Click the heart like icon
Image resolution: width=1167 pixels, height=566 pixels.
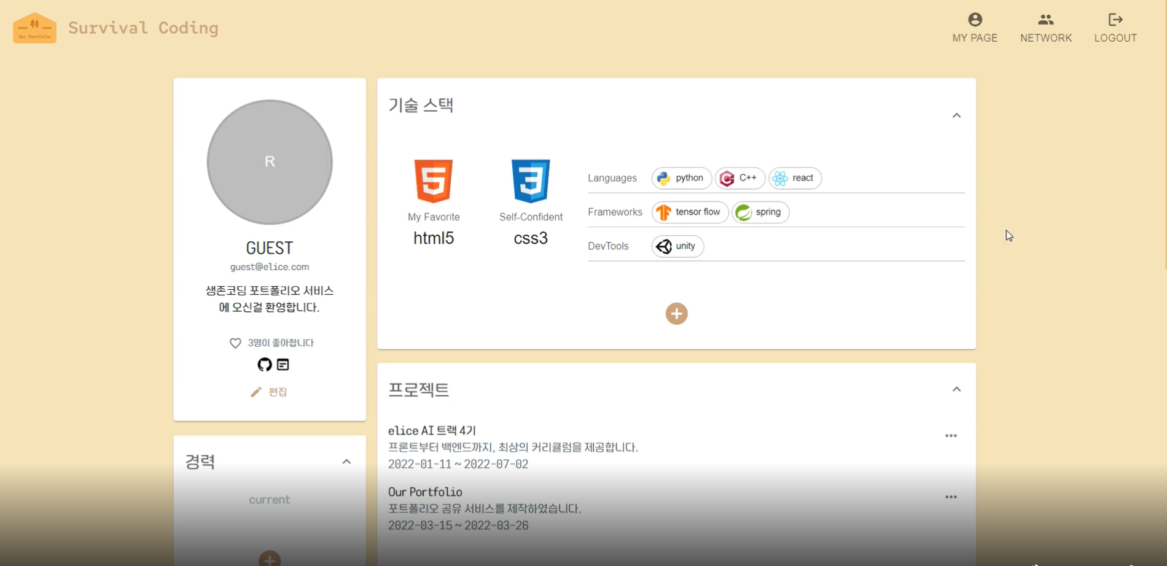[236, 343]
